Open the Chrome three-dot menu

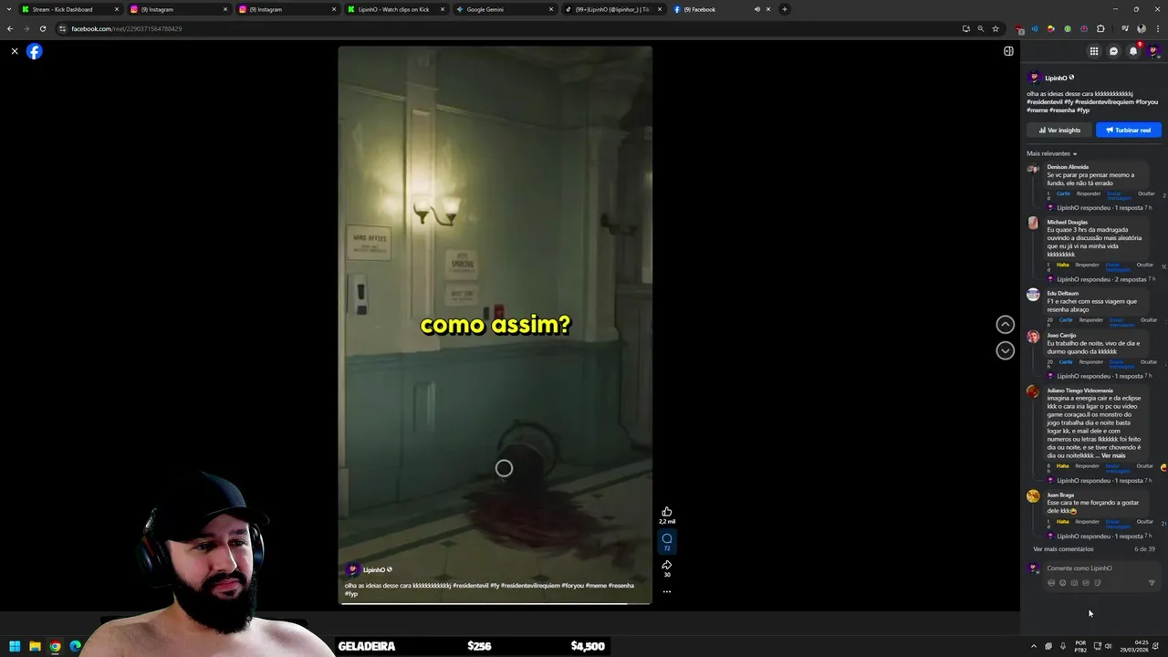point(1157,28)
